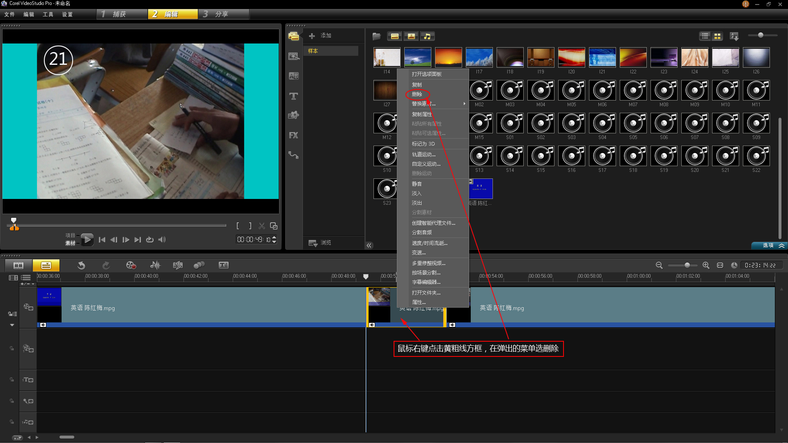The image size is (788, 443).
Task: Open the Path (motion) library icon
Action: coord(293,155)
